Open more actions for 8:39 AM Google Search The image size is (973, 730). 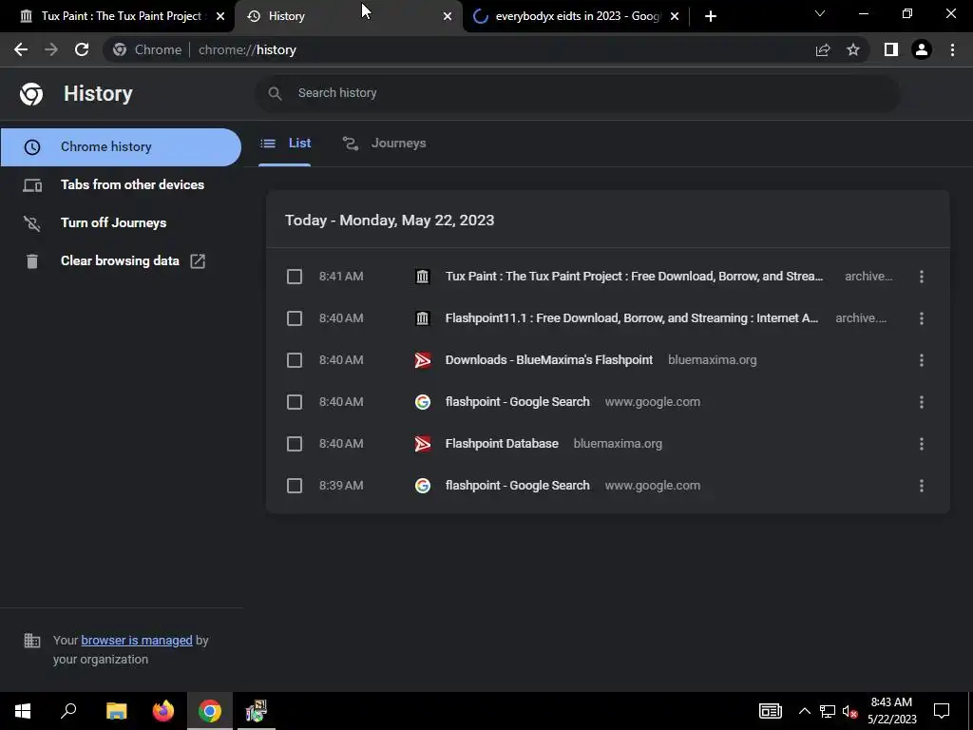pos(922,486)
